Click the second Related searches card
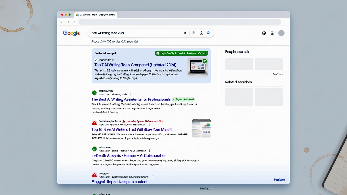The image size is (347, 195). click(x=269, y=97)
